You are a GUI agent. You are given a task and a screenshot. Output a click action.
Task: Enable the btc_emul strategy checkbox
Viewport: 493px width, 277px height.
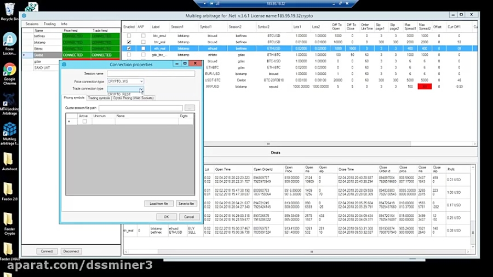(x=129, y=36)
